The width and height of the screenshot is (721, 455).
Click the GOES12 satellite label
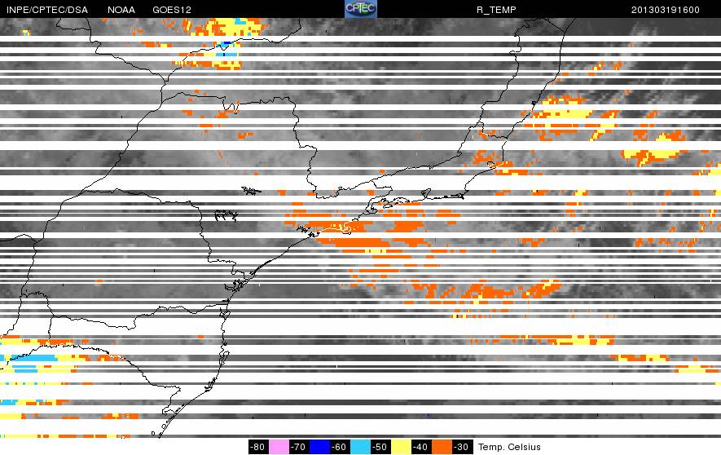(172, 10)
